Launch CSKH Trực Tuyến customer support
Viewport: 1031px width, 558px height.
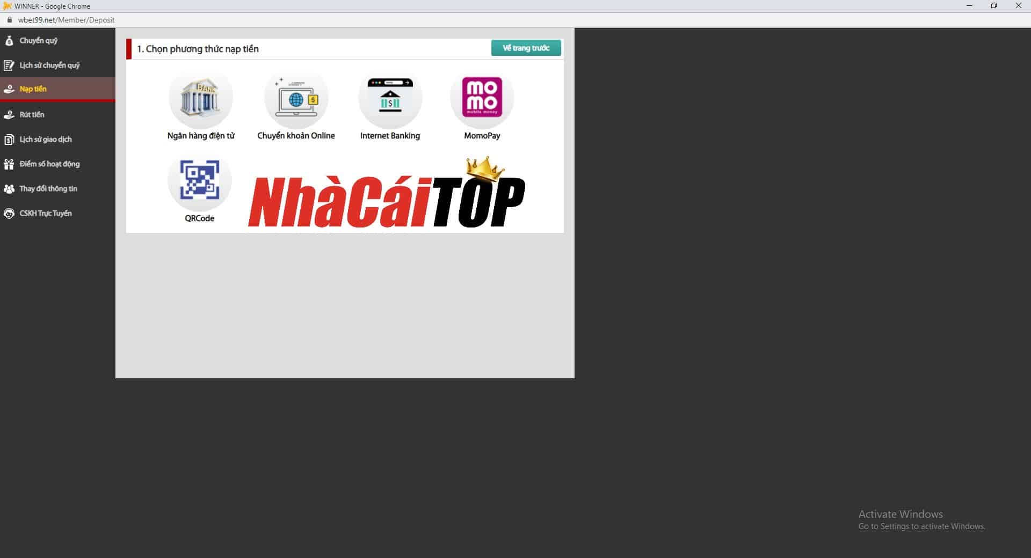tap(9, 213)
